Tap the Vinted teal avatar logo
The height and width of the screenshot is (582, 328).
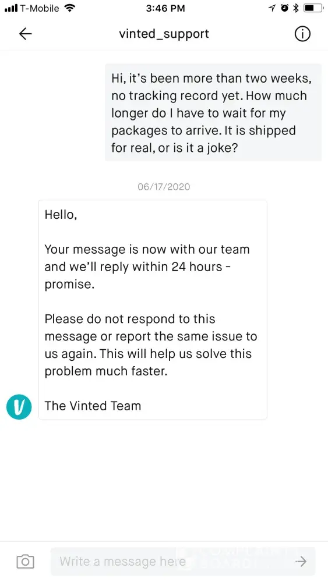(19, 407)
